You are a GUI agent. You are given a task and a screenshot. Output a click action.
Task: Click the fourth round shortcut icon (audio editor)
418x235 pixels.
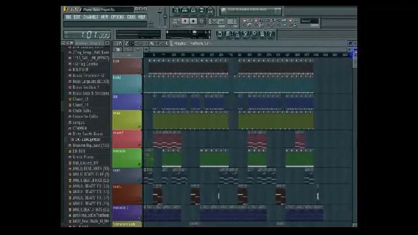(246, 34)
